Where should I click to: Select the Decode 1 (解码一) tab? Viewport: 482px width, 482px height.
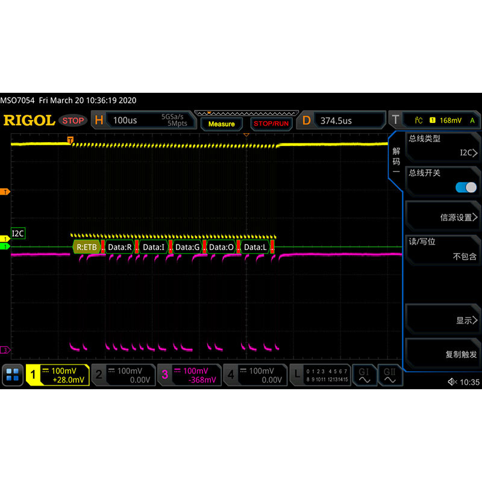click(396, 161)
